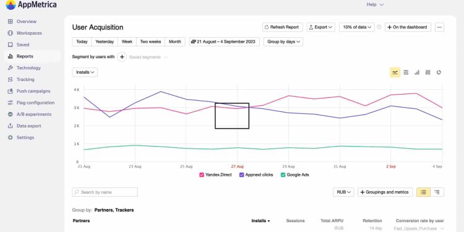Click the Partners column header
Screen dimensions: 464x232
click(x=81, y=221)
